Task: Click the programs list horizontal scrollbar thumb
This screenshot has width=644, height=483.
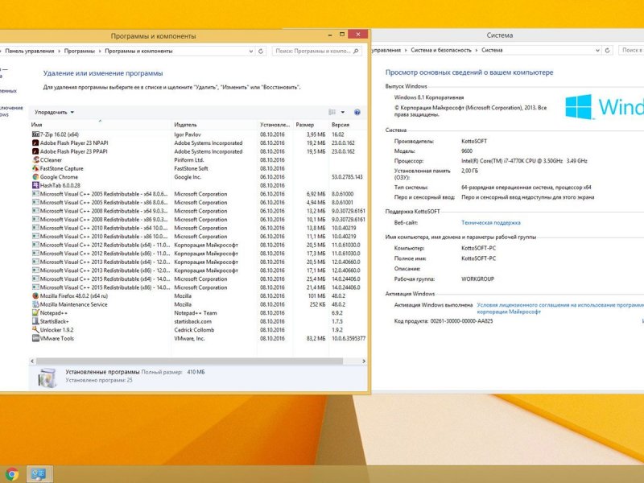Action: [189, 361]
